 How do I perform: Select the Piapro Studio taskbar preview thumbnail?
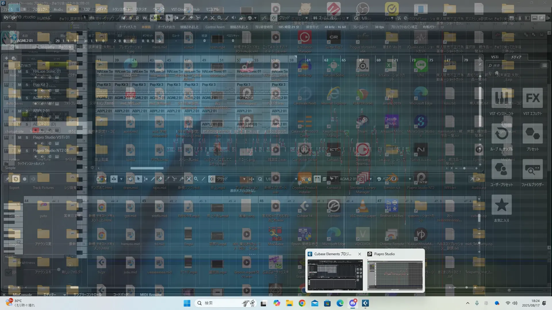(395, 275)
